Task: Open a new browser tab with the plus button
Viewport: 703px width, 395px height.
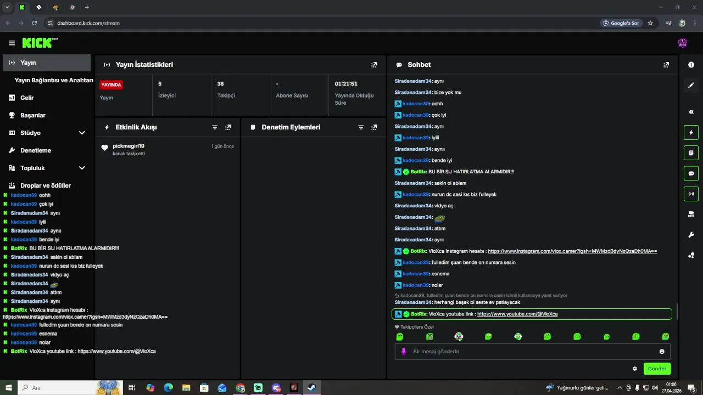Action: (x=87, y=7)
